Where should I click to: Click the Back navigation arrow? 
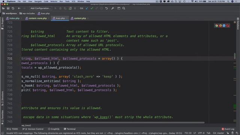[19, 8]
